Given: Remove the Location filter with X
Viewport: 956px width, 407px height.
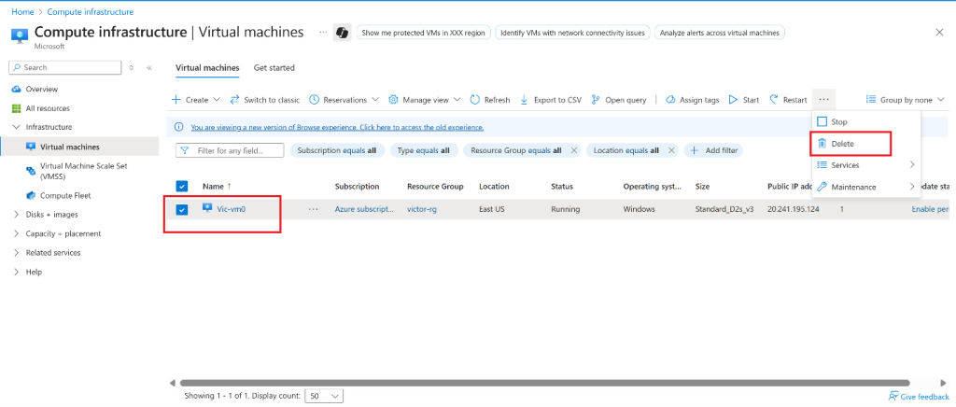Looking at the screenshot, I should tap(671, 150).
